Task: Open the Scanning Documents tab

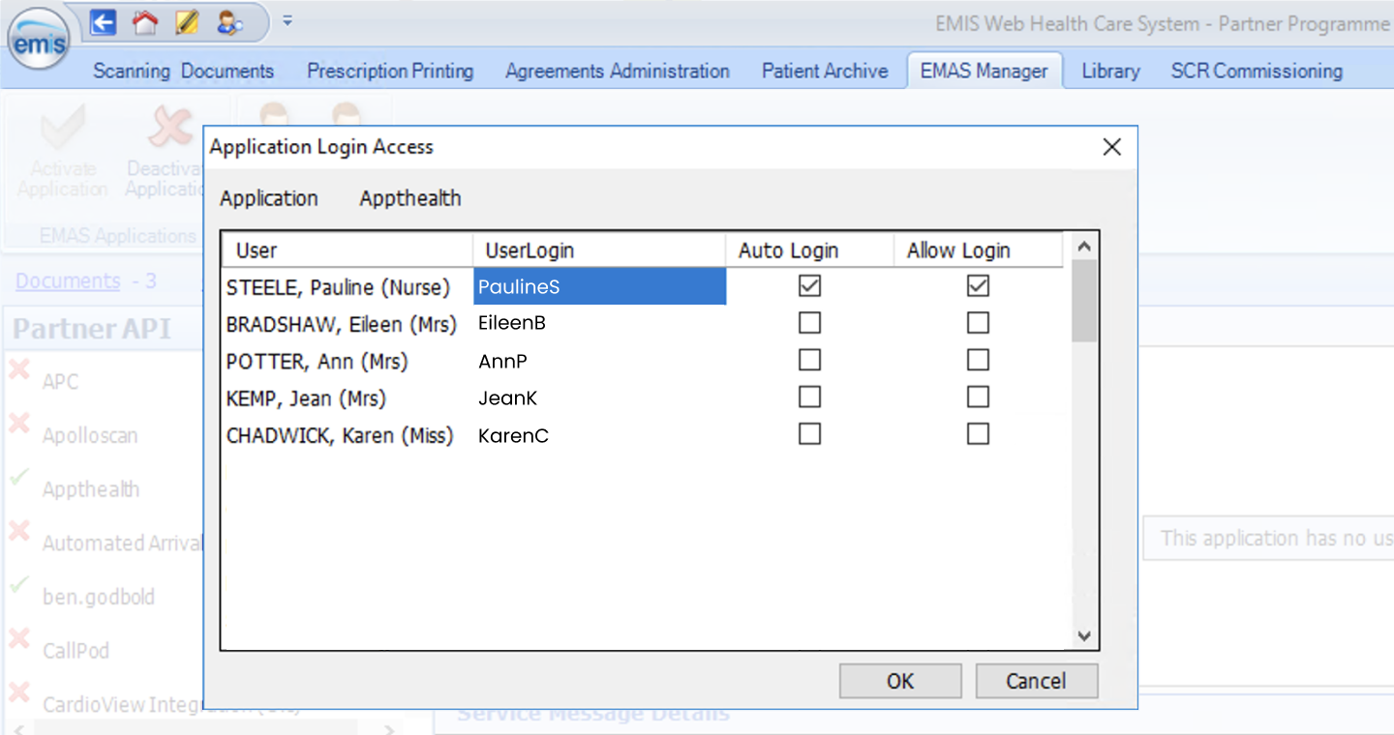Action: 183,71
